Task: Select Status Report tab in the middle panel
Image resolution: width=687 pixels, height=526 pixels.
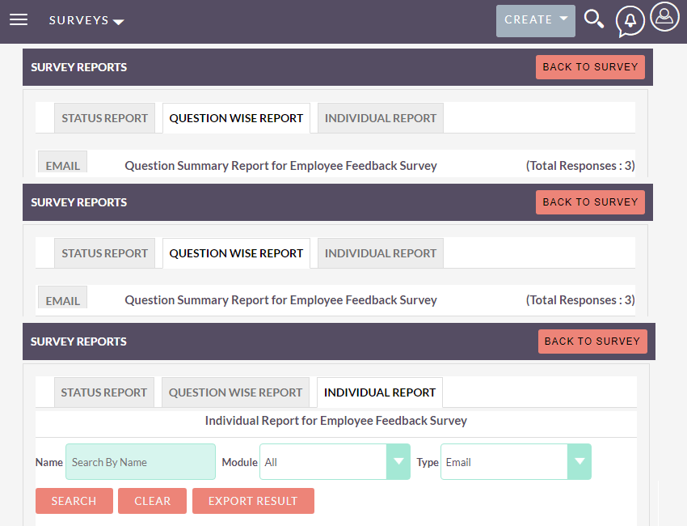Action: coord(104,253)
